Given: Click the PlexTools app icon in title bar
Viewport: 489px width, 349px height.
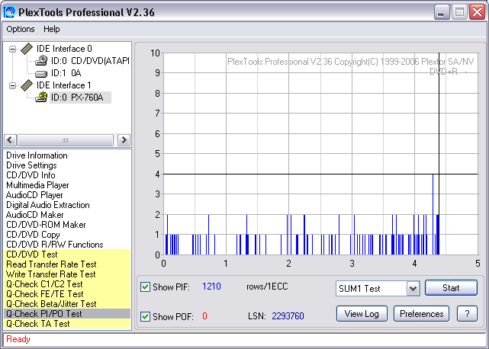Looking at the screenshot, I should coord(9,12).
